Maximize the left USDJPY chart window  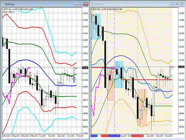click(x=81, y=4)
